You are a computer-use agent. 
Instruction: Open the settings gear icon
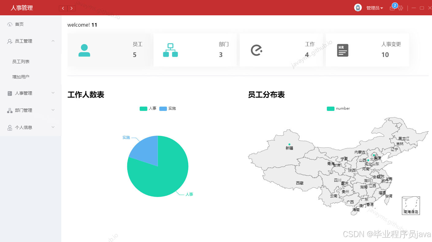click(x=400, y=8)
